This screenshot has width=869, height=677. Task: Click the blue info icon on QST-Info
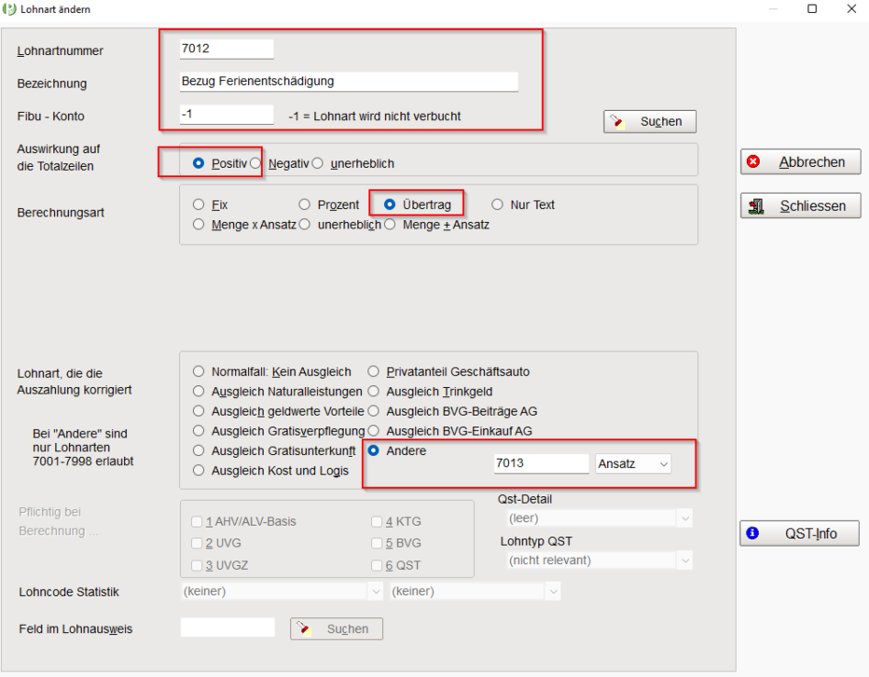(753, 533)
